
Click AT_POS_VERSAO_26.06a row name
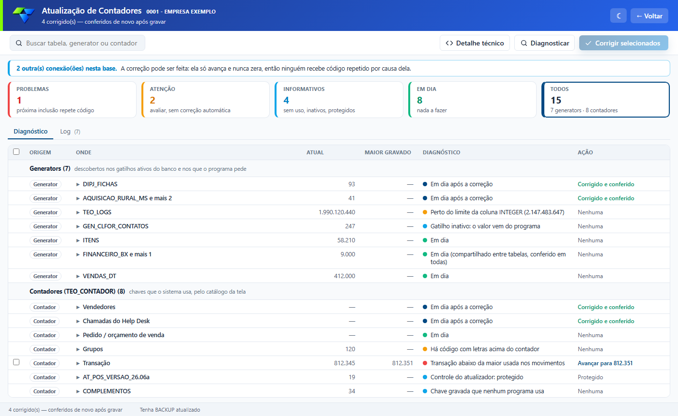pos(116,377)
